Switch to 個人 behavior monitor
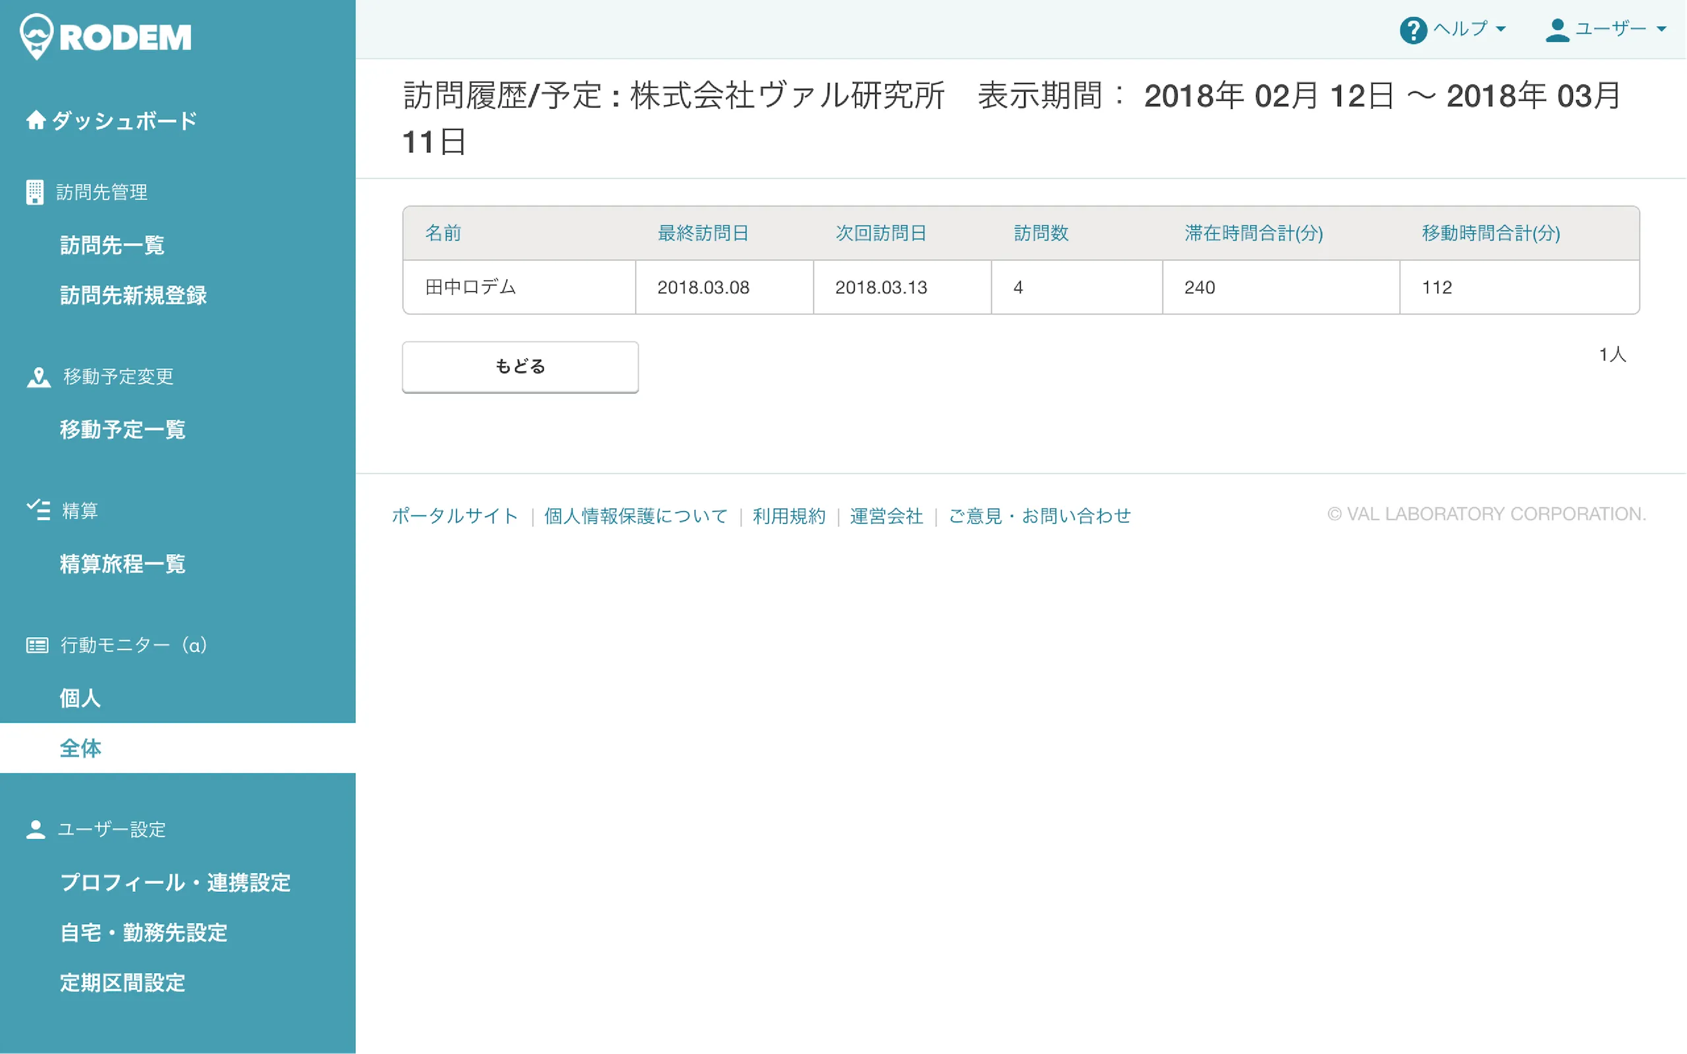1687x1054 pixels. tap(80, 698)
